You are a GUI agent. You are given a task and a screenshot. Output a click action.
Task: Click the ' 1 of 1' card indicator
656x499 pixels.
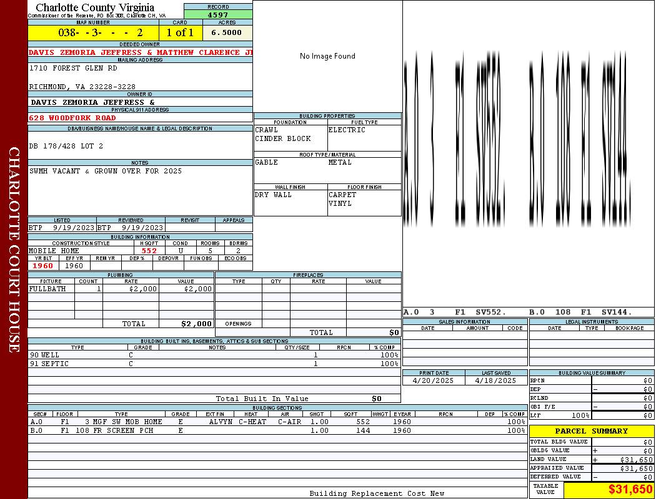180,32
